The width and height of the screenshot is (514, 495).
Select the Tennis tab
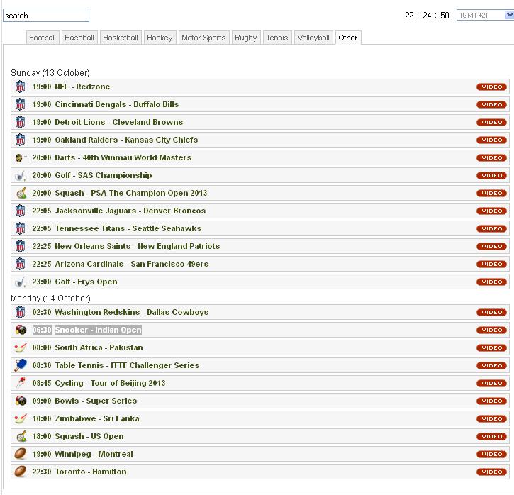click(277, 38)
